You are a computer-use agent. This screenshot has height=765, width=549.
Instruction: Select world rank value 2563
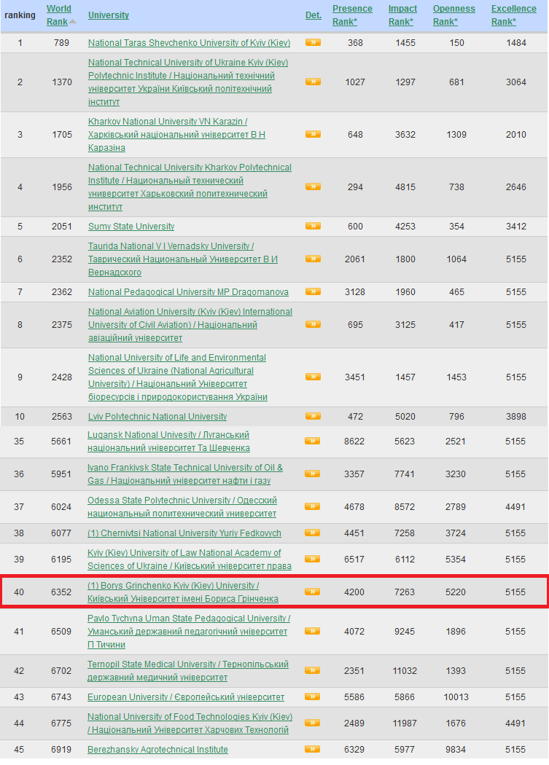61,417
